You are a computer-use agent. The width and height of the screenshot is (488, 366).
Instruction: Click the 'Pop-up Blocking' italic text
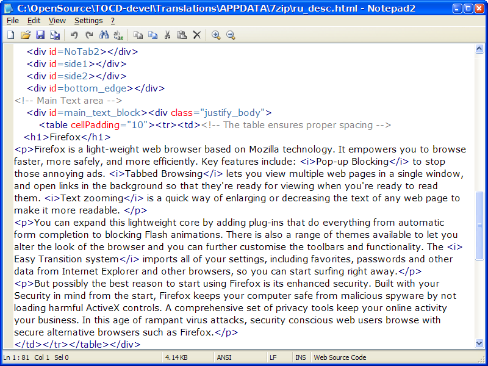[x=353, y=162]
